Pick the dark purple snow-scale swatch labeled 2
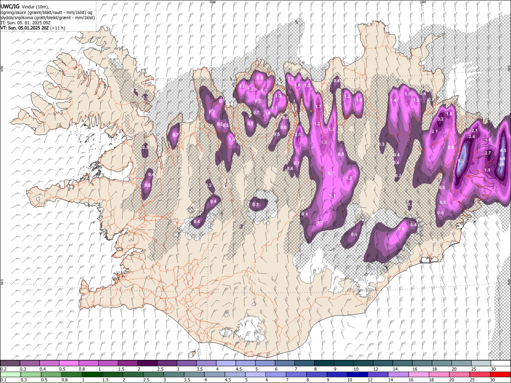This screenshot has height=383, width=511. point(147,363)
